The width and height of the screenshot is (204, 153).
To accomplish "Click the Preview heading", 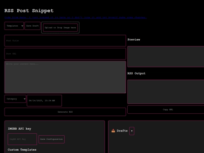I will 134,40.
